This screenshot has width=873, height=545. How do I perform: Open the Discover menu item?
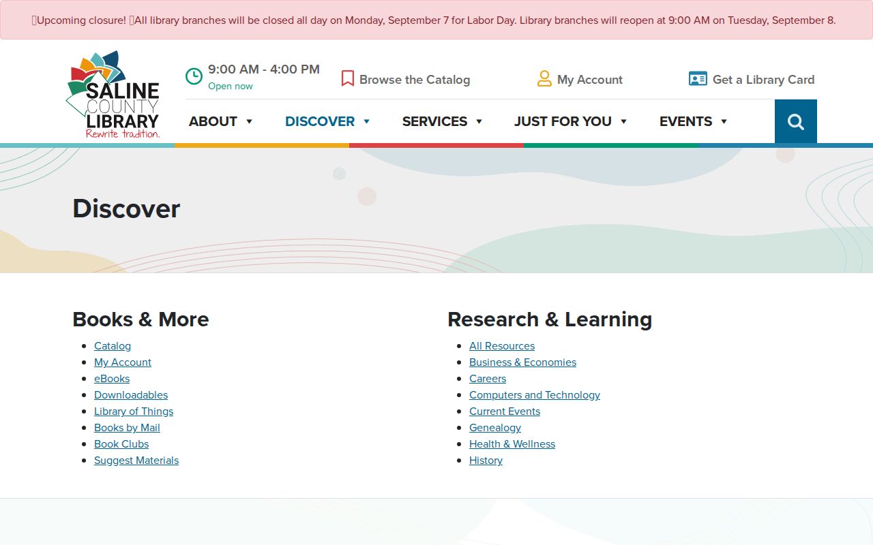(320, 121)
